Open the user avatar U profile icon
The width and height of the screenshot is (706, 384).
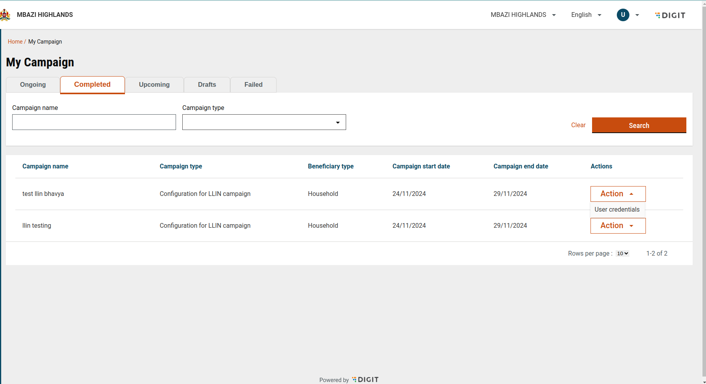pos(623,15)
